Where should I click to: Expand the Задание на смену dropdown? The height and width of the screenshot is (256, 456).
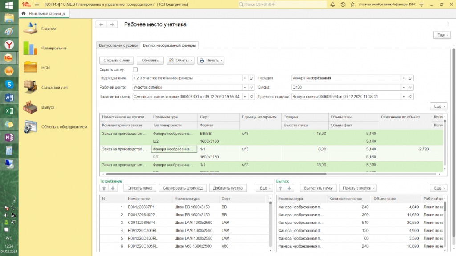pos(245,97)
